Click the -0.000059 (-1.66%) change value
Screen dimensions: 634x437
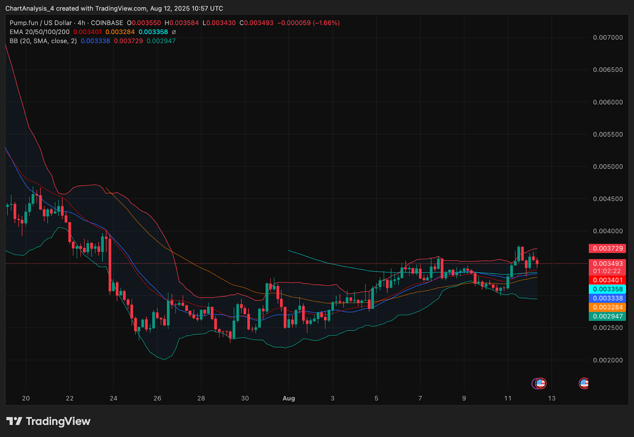(308, 23)
